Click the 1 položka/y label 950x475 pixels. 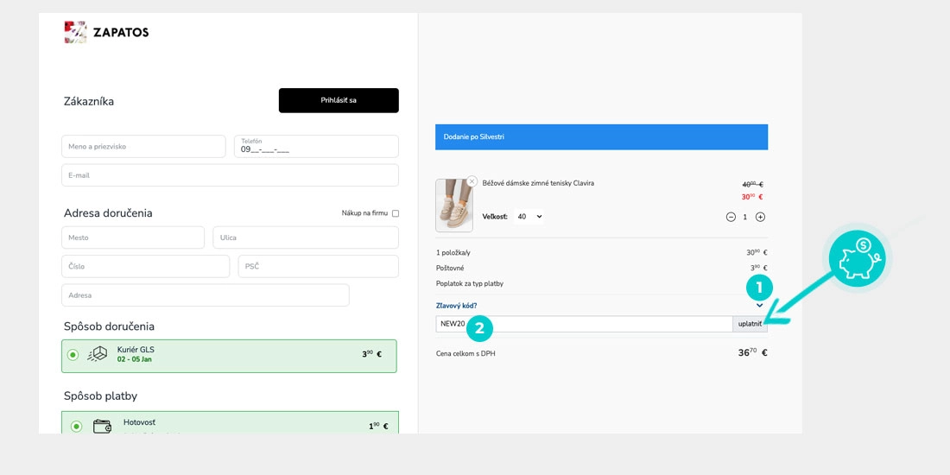pos(453,253)
